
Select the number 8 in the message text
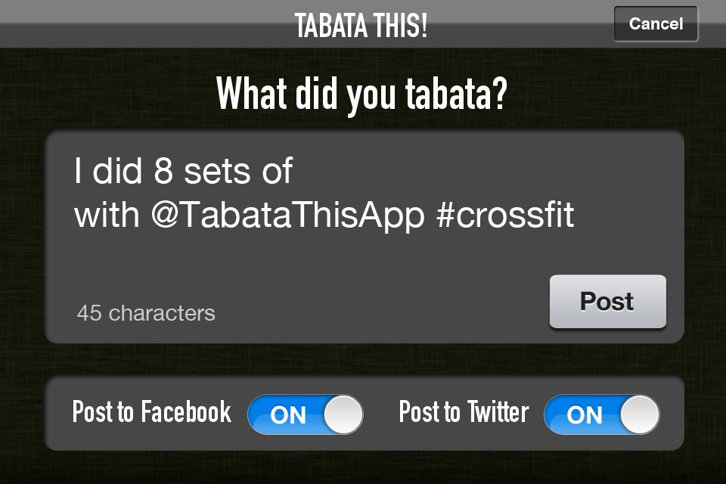click(x=163, y=171)
